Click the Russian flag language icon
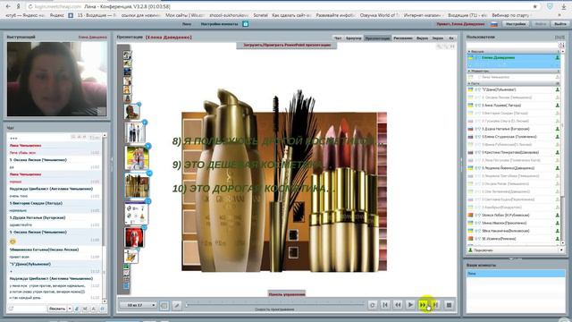Screen dimensions: 572x322 (x=494, y=24)
